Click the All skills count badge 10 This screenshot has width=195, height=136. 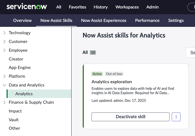pyautogui.click(x=93, y=53)
